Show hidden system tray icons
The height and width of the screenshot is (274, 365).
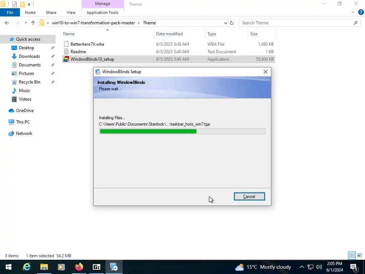tap(302, 267)
